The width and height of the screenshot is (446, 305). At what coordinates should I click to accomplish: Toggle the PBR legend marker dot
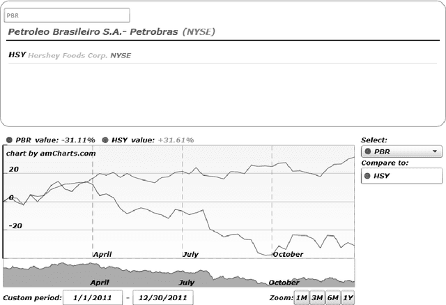tap(9, 140)
